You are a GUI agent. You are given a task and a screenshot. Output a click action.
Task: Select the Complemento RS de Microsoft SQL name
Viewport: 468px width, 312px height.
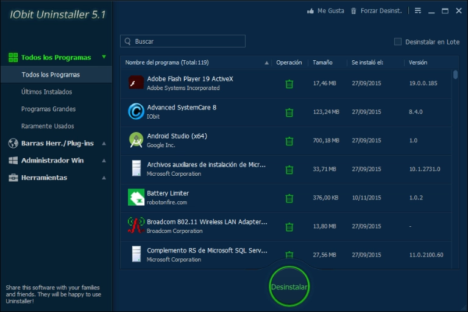click(207, 251)
